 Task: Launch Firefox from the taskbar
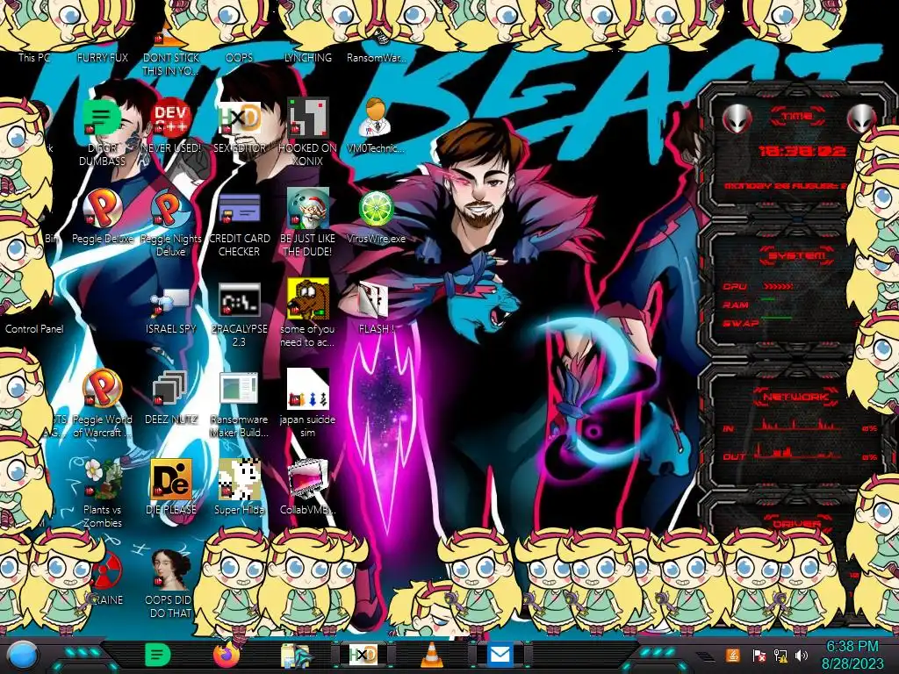pos(227,655)
